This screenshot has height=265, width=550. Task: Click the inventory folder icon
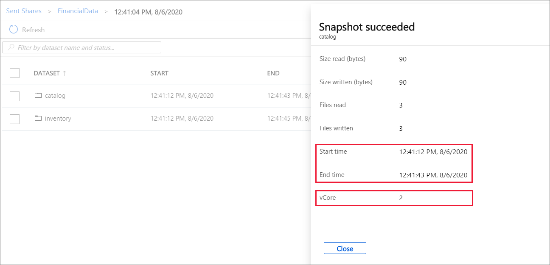click(x=38, y=118)
